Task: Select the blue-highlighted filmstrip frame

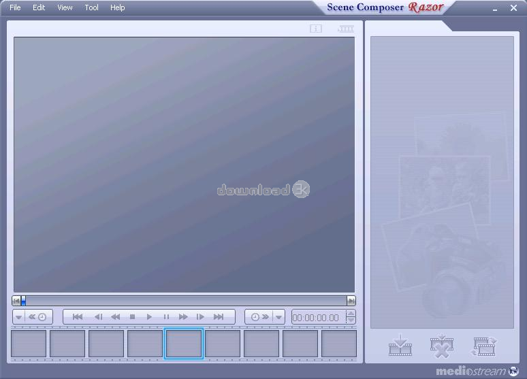Action: click(184, 344)
